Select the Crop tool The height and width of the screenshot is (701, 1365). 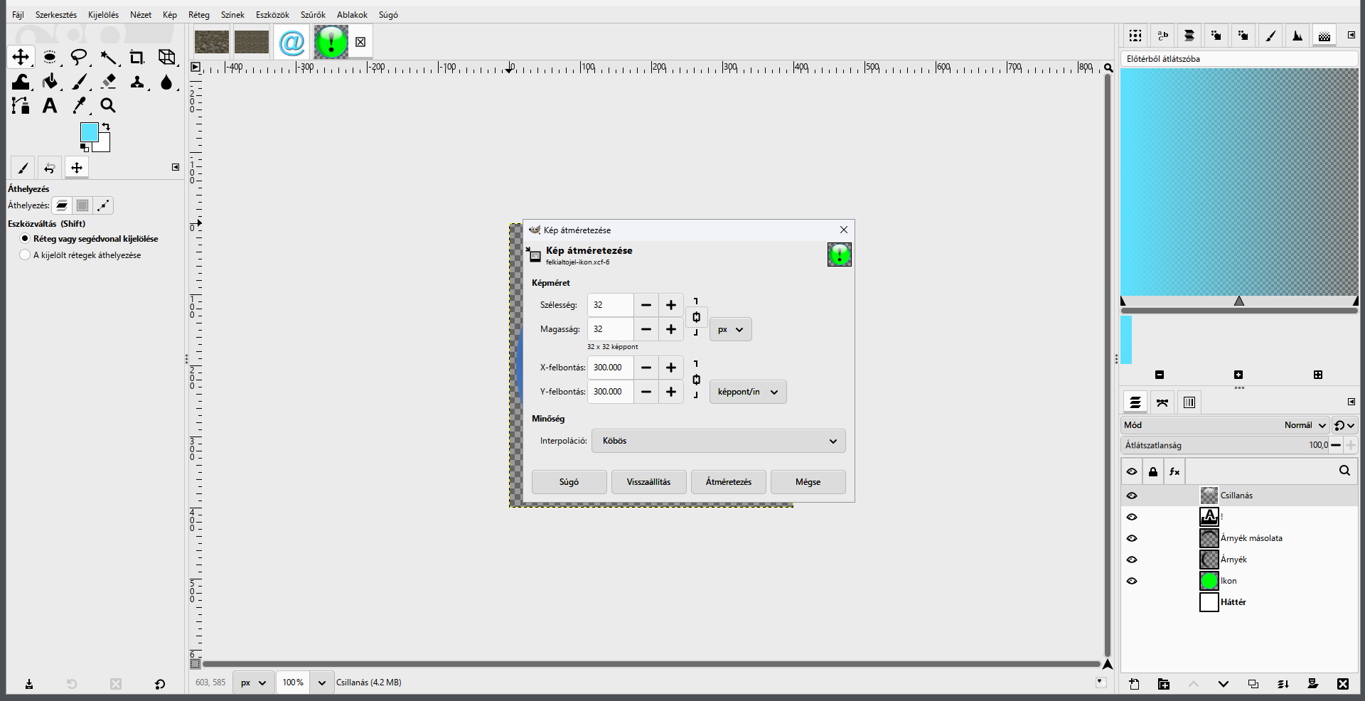pos(137,57)
